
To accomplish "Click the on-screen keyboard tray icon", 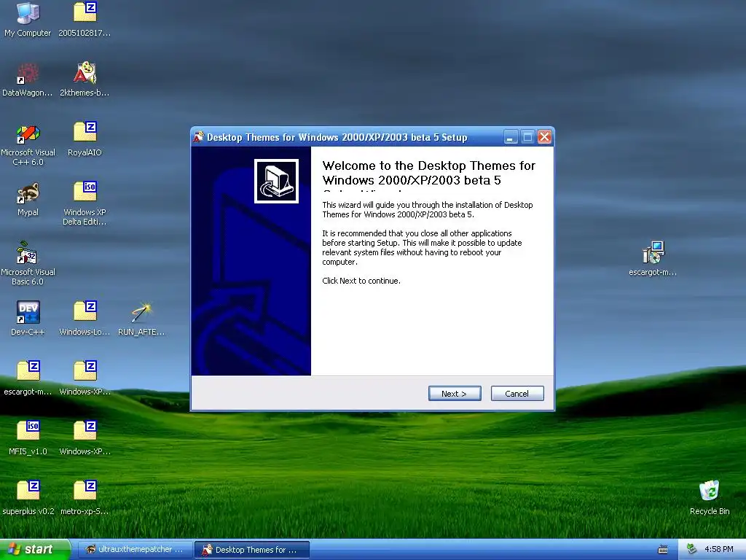I will click(663, 550).
